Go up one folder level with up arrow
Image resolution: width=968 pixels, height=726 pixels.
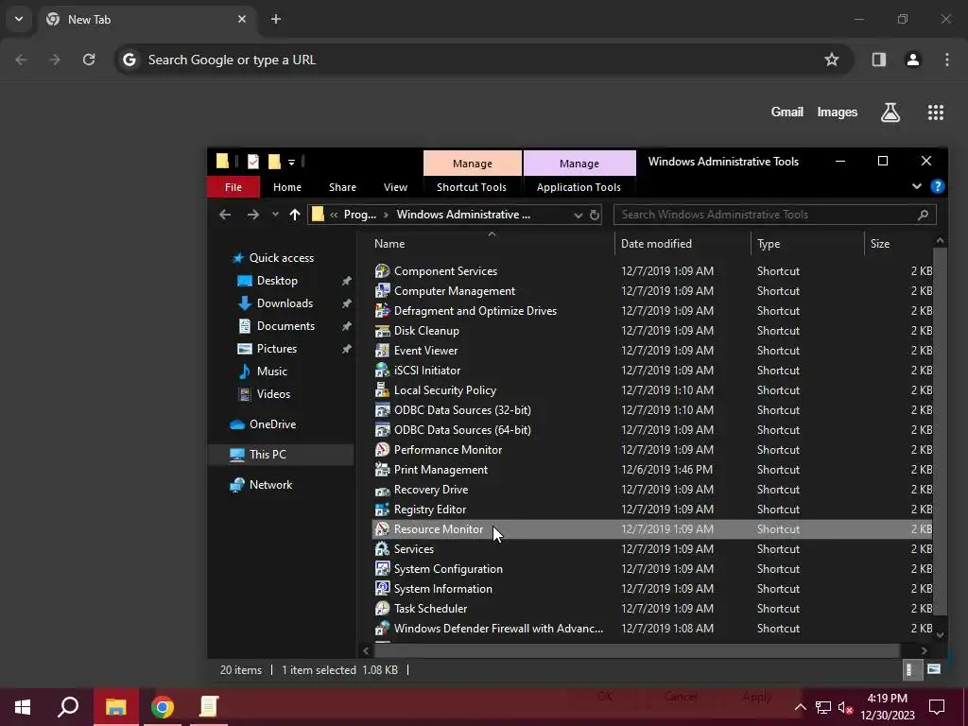[295, 215]
